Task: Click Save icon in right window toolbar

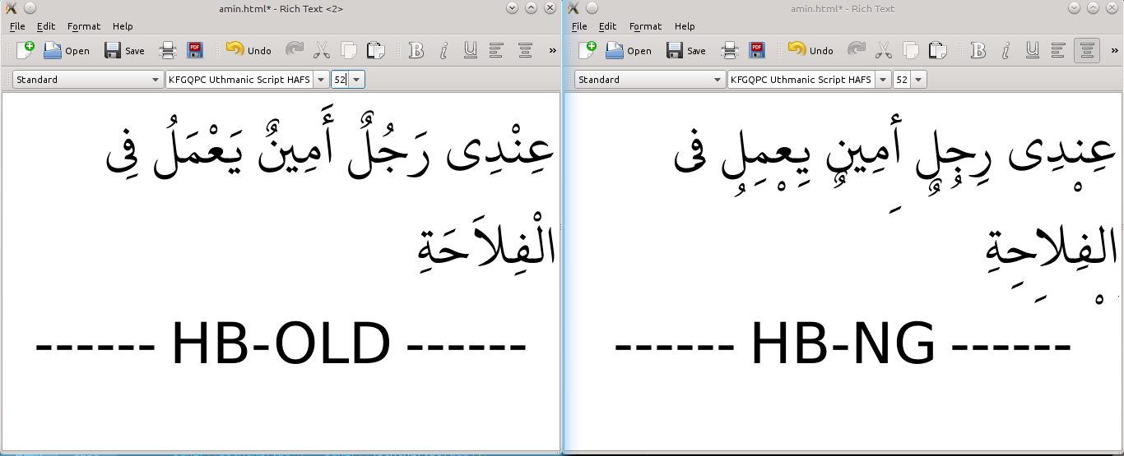Action: (686, 50)
